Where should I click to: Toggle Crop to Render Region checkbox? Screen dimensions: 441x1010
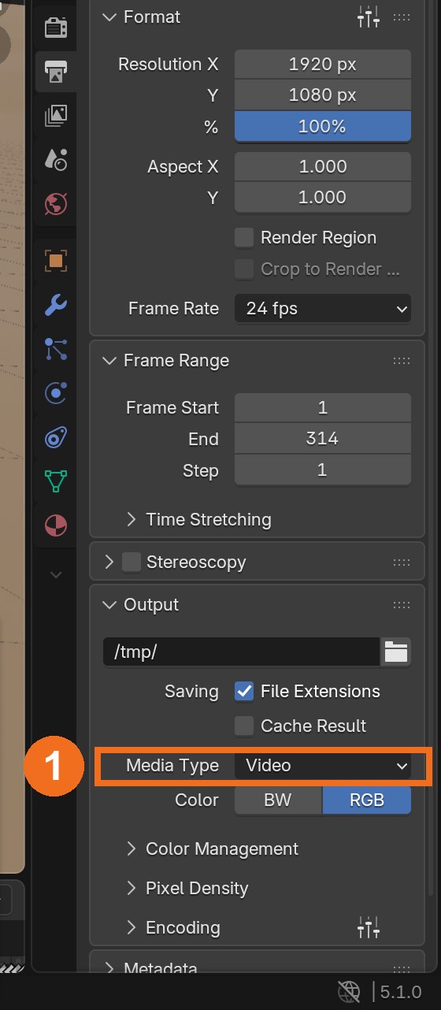(x=244, y=269)
